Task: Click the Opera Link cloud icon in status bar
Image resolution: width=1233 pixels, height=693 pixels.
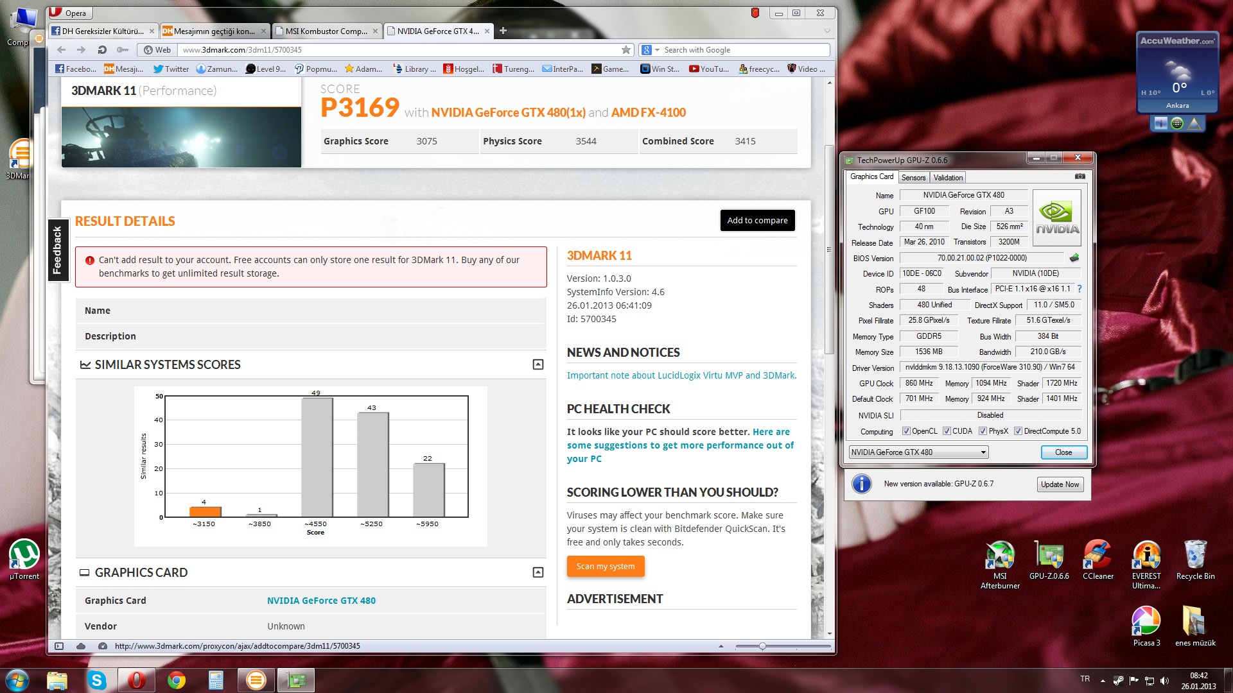Action: pos(81,646)
